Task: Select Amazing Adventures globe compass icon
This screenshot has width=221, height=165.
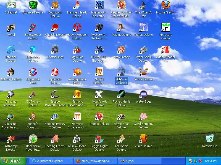Action: [x=11, y=116]
